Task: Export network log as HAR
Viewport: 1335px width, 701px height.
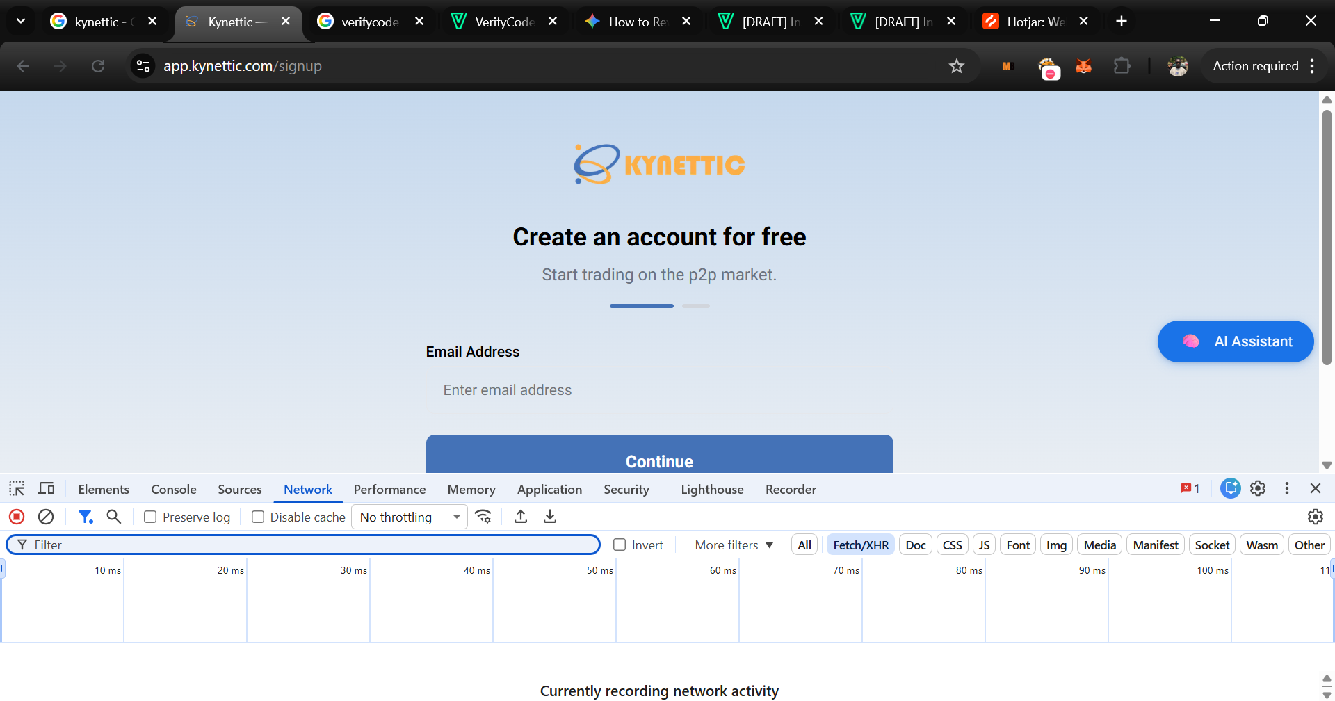Action: tap(550, 516)
